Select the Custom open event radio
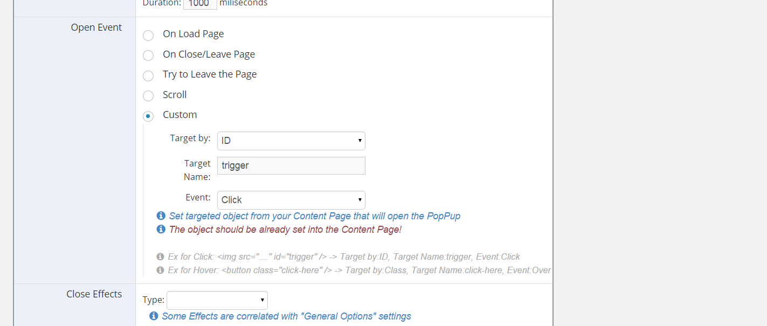Image resolution: width=767 pixels, height=326 pixels. [148, 116]
